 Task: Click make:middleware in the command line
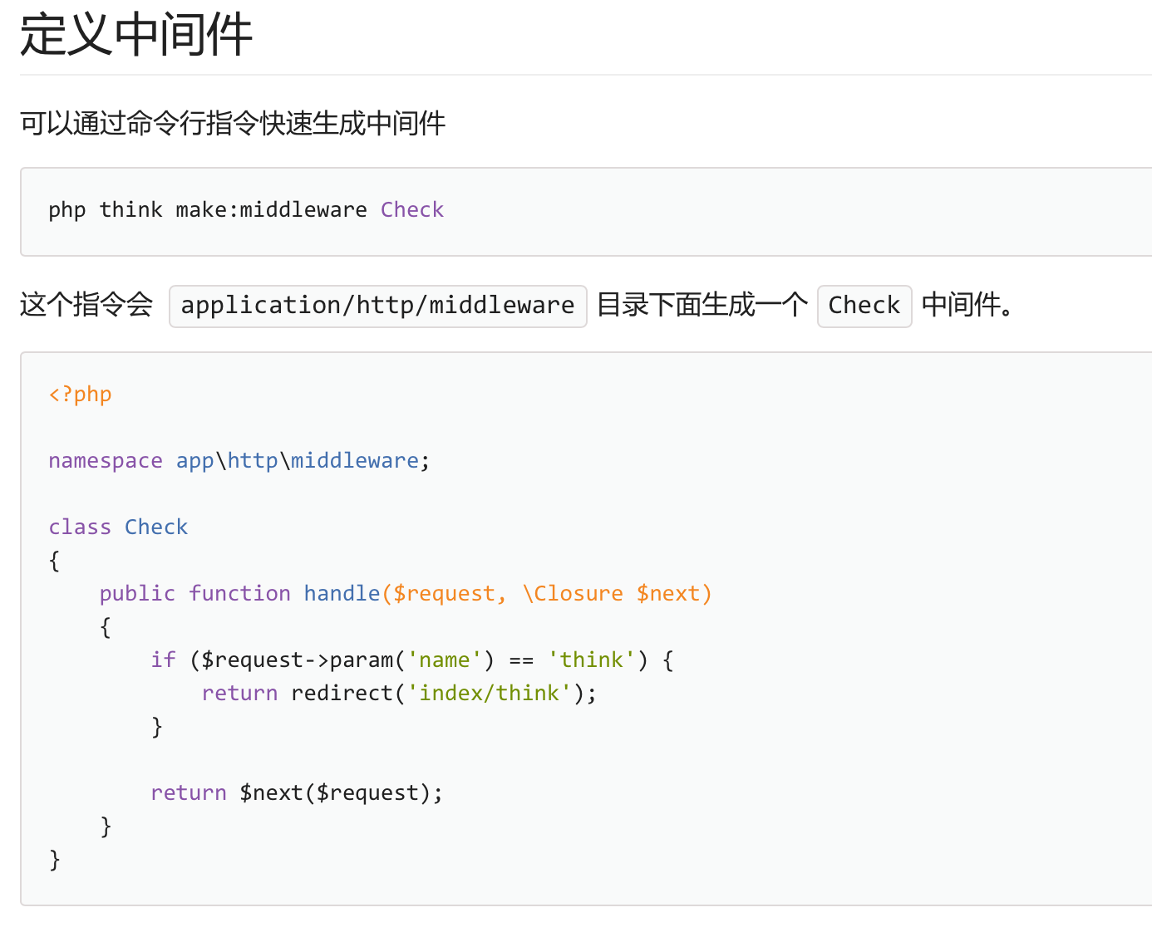click(271, 210)
